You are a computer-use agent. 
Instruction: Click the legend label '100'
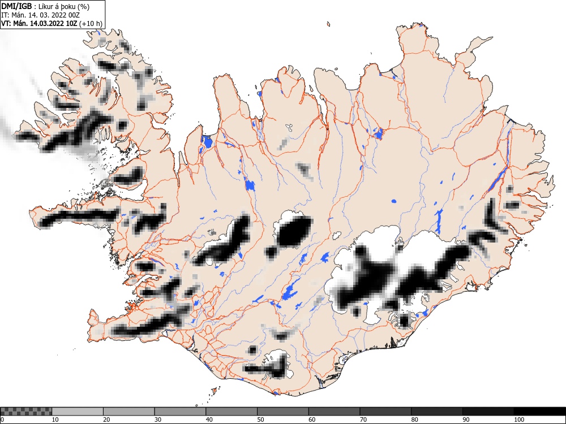518,419
